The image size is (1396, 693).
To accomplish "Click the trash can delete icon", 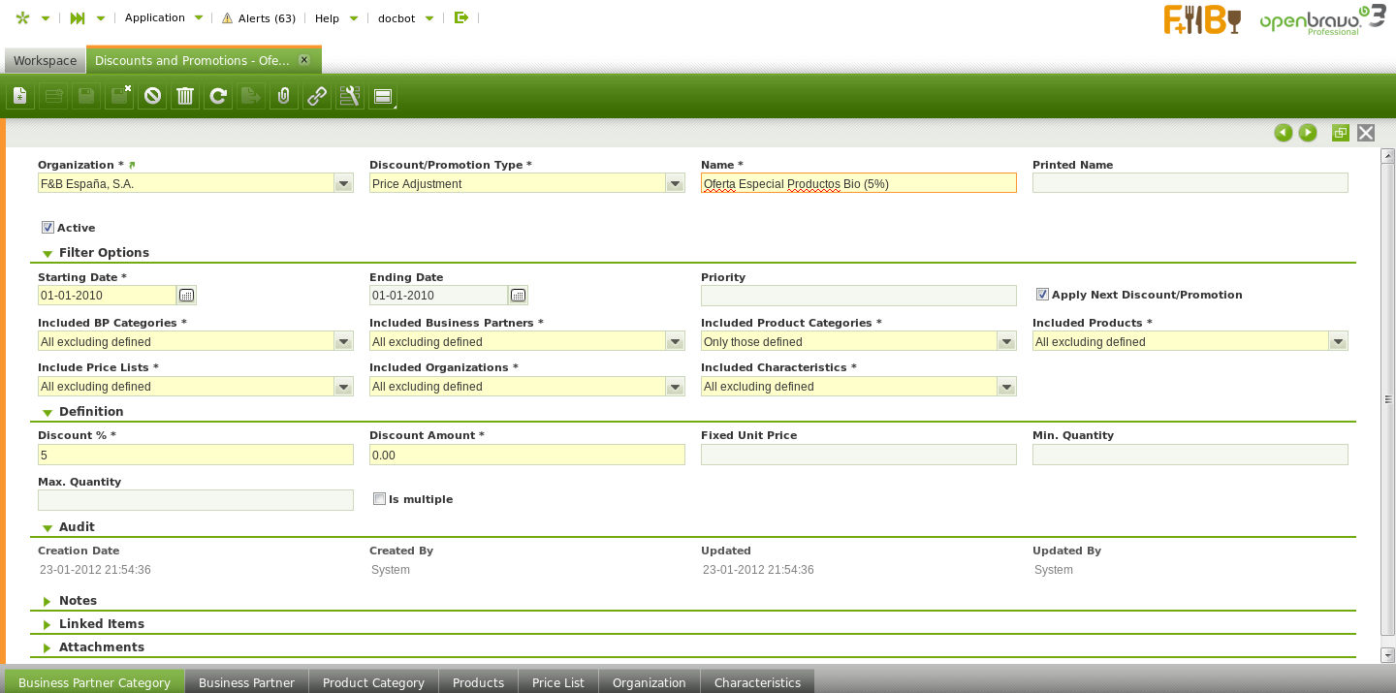I will (185, 96).
